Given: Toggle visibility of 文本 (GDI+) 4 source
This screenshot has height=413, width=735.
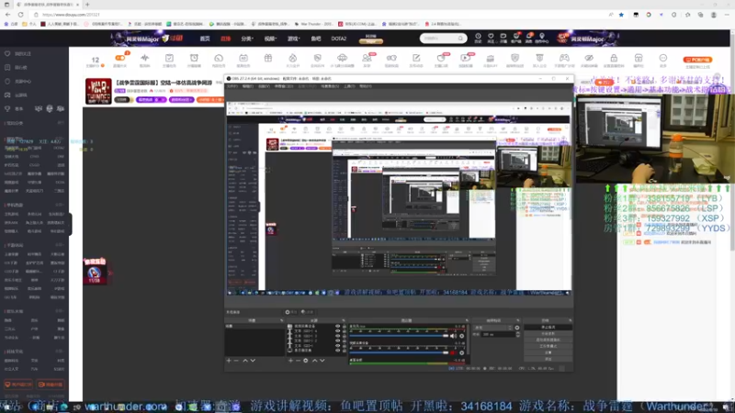Looking at the screenshot, I should [337, 331].
